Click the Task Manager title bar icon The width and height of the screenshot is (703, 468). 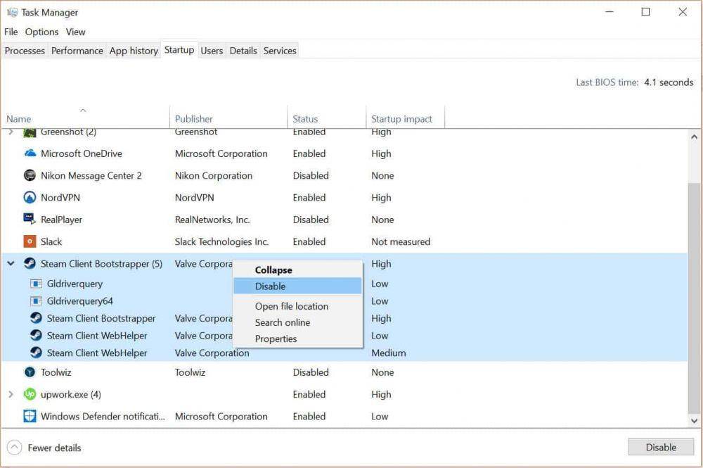(x=12, y=12)
